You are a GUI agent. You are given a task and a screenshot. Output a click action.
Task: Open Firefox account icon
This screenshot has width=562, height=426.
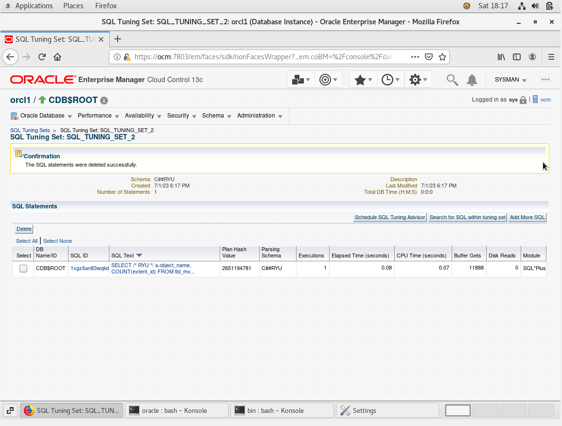[x=532, y=57]
